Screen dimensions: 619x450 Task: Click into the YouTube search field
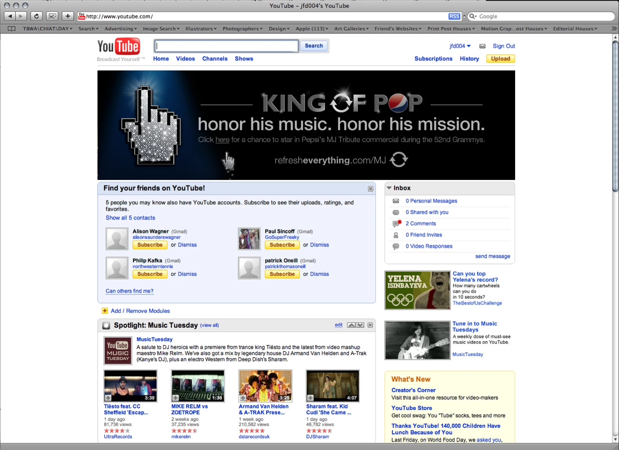[x=227, y=46]
